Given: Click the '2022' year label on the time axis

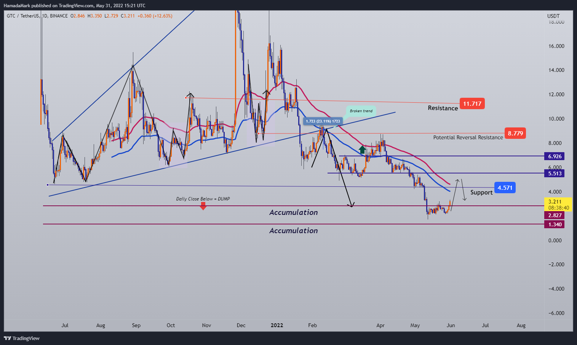Looking at the screenshot, I should tap(277, 325).
